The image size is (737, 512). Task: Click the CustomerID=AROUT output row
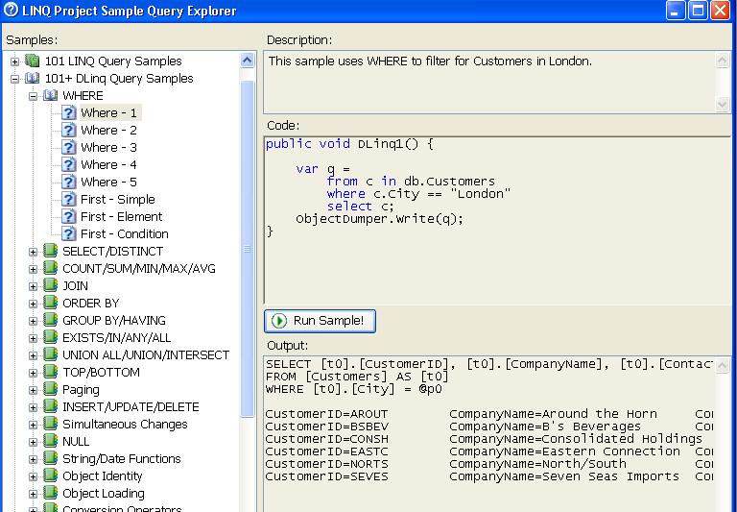(x=488, y=414)
